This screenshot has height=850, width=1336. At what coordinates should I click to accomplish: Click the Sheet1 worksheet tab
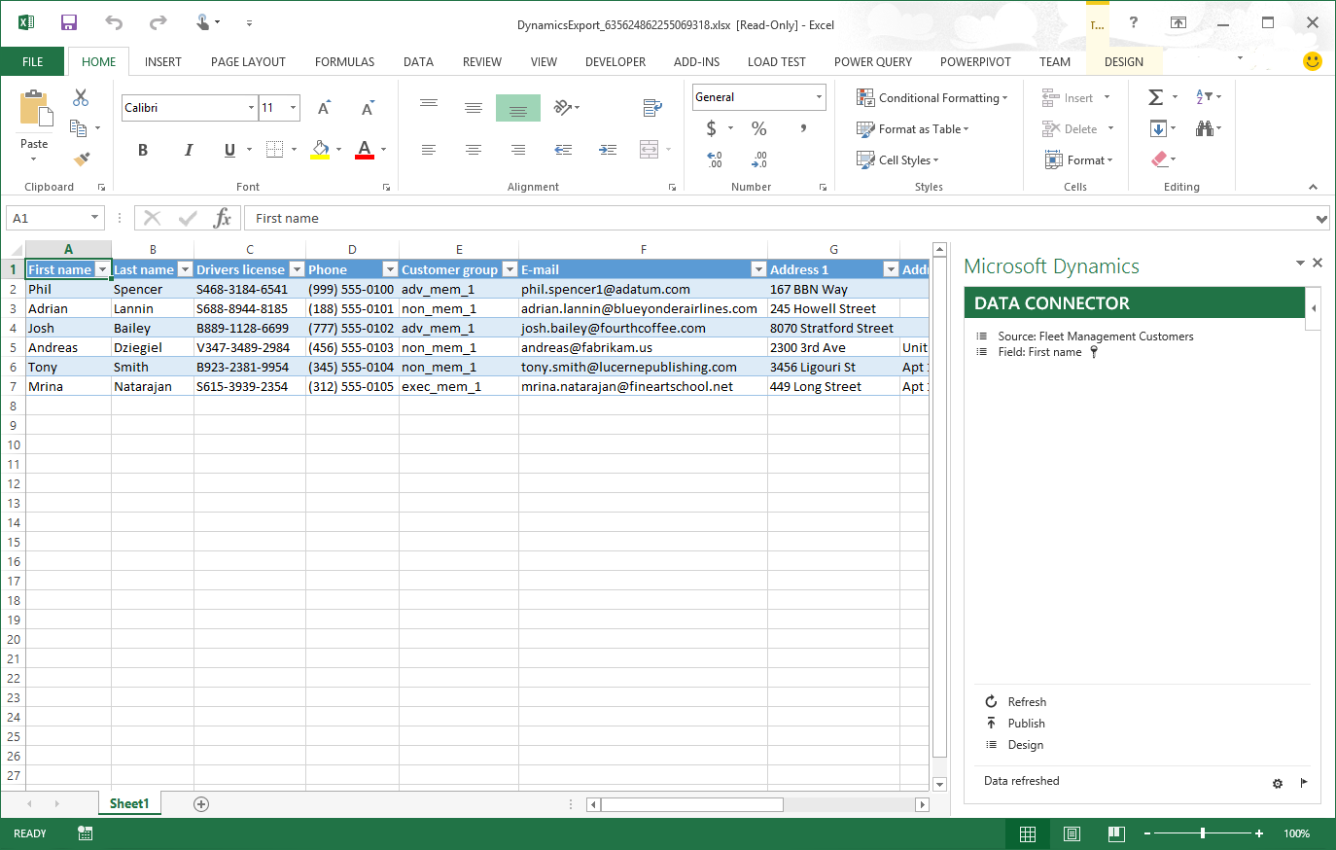tap(129, 803)
